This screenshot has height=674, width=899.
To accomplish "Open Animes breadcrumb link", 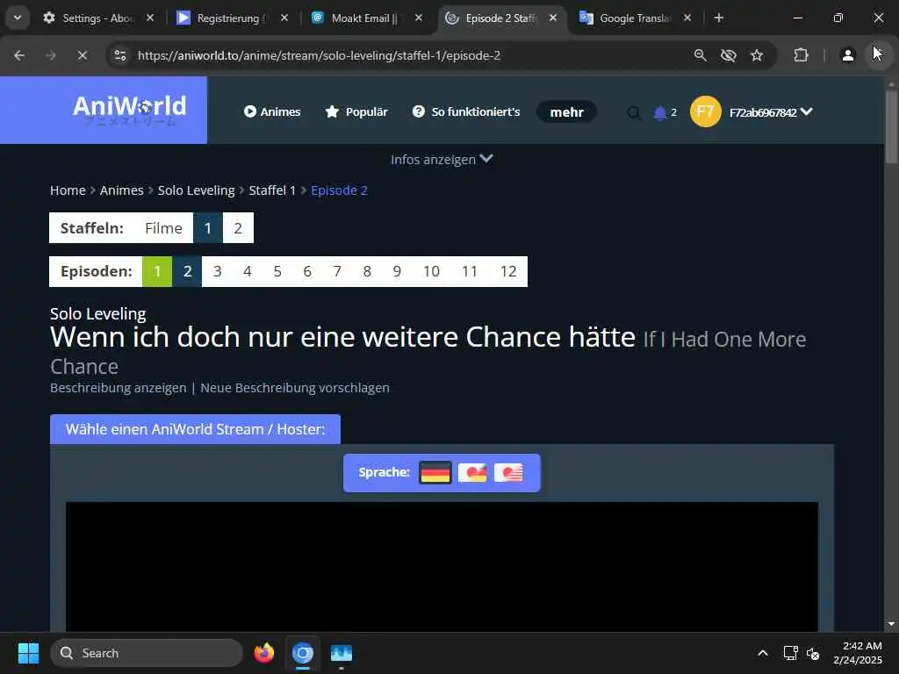I will click(121, 190).
